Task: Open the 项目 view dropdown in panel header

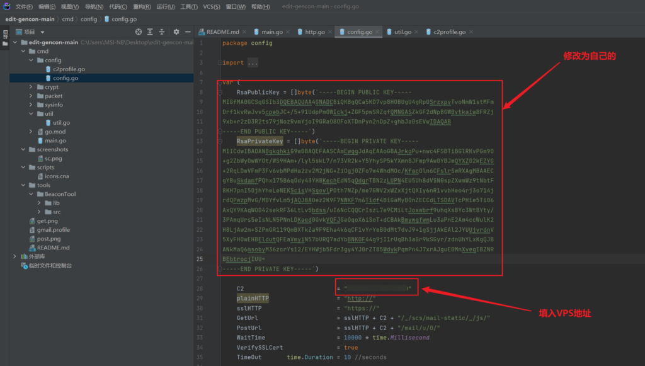Action: coord(42,32)
